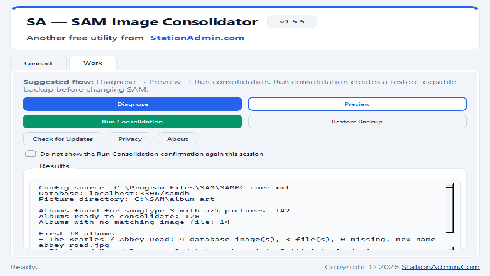Click the blue Diagnose button

click(x=132, y=104)
